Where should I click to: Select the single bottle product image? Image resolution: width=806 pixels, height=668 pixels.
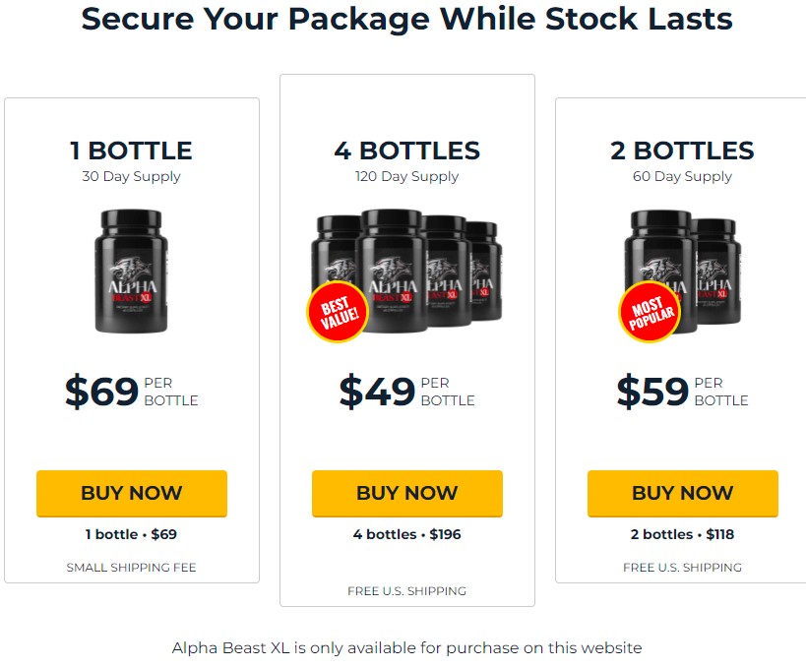[131, 271]
